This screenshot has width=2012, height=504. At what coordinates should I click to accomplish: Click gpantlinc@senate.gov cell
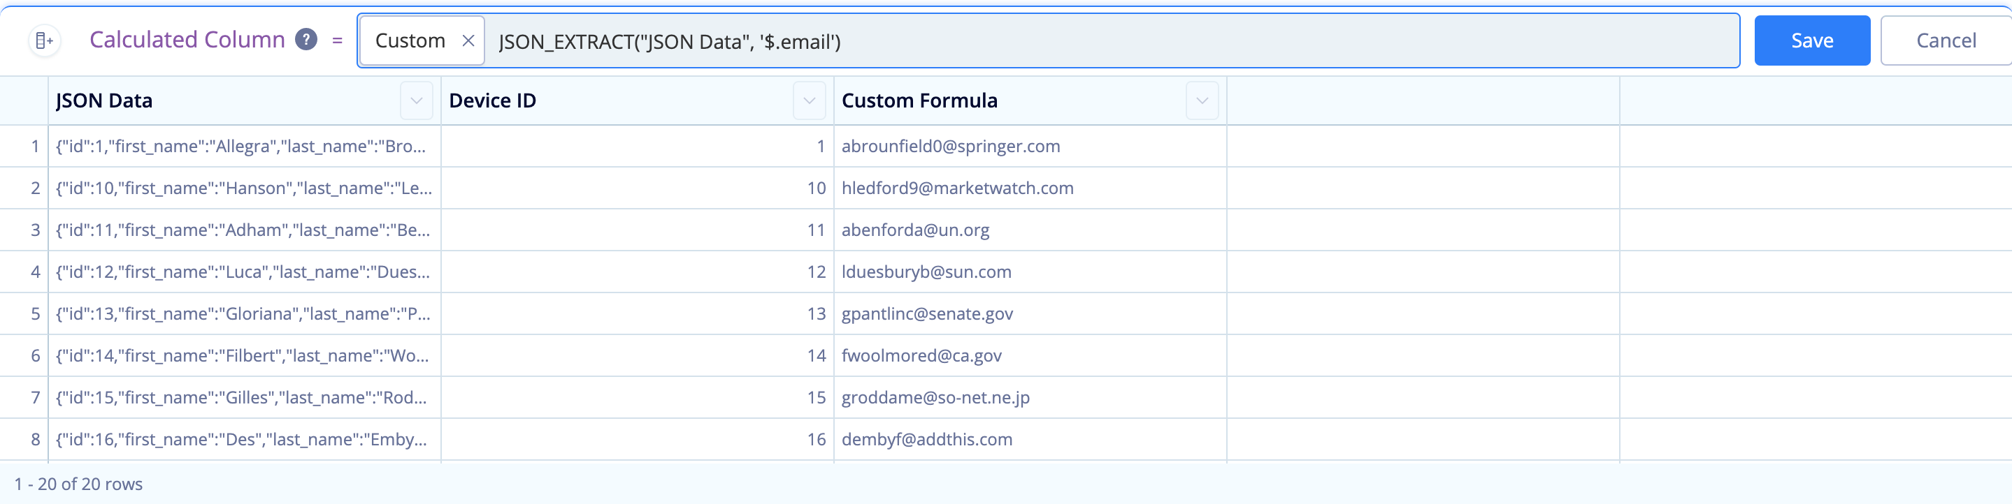click(1030, 313)
